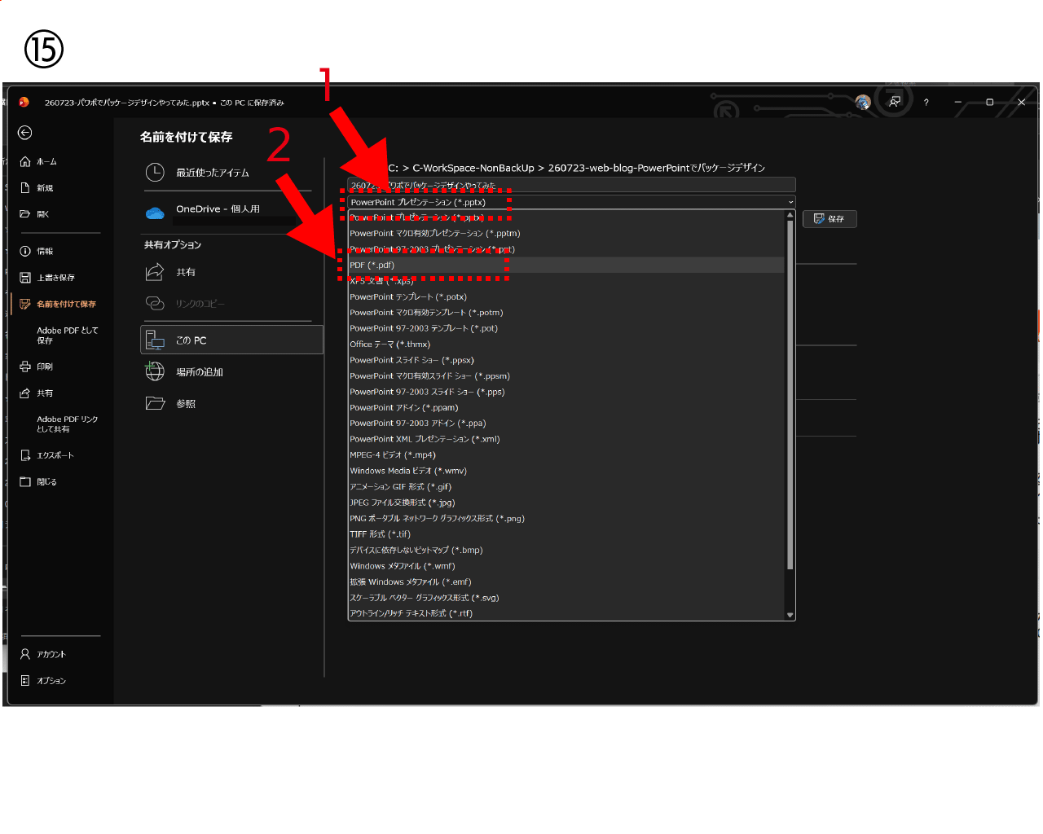This screenshot has width=1043, height=834.
Task: Select 拡張 Windows メタファイル (*.emf)
Action: click(x=566, y=582)
